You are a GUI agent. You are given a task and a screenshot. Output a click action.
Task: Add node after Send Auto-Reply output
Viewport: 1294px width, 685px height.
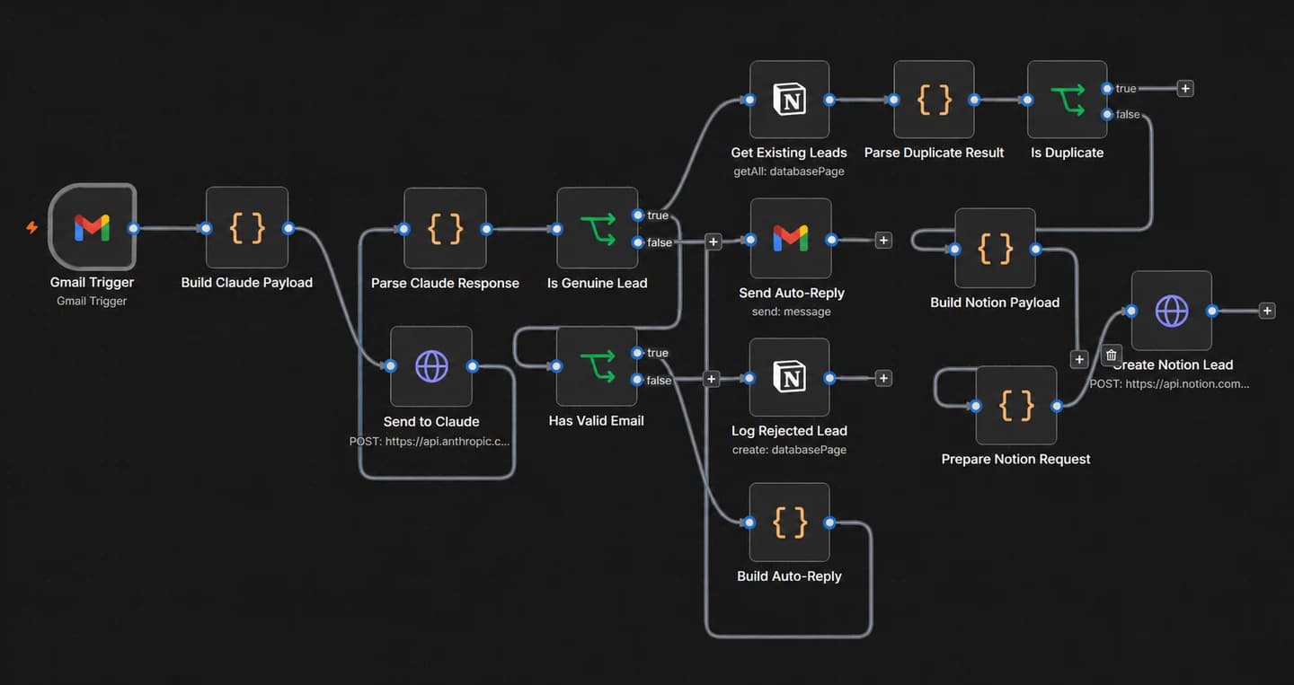pyautogui.click(x=883, y=241)
